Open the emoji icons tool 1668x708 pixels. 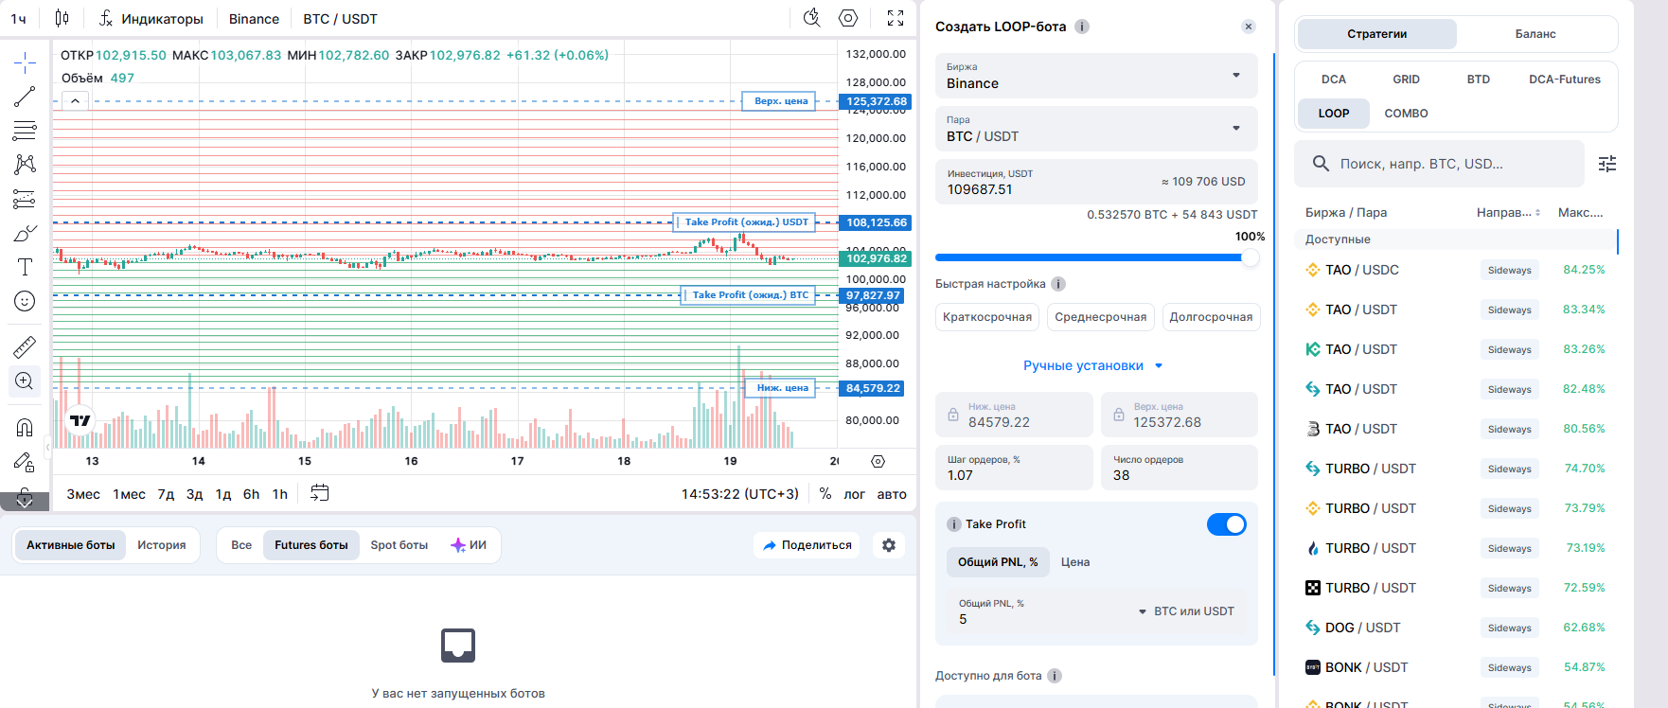[25, 301]
